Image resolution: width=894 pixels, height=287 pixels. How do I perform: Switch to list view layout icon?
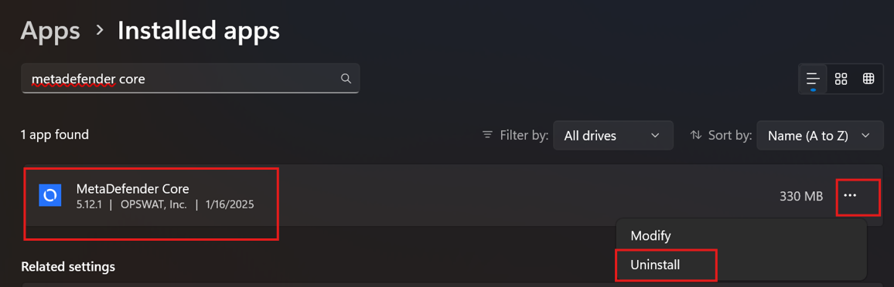pyautogui.click(x=813, y=79)
